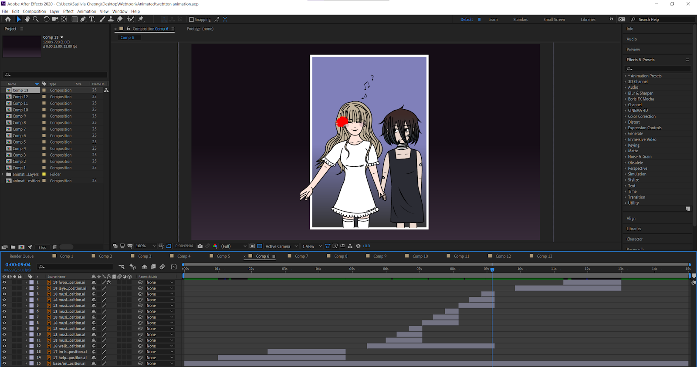Click the Graph Editor icon in timeline
This screenshot has width=697, height=367.
pos(174,267)
